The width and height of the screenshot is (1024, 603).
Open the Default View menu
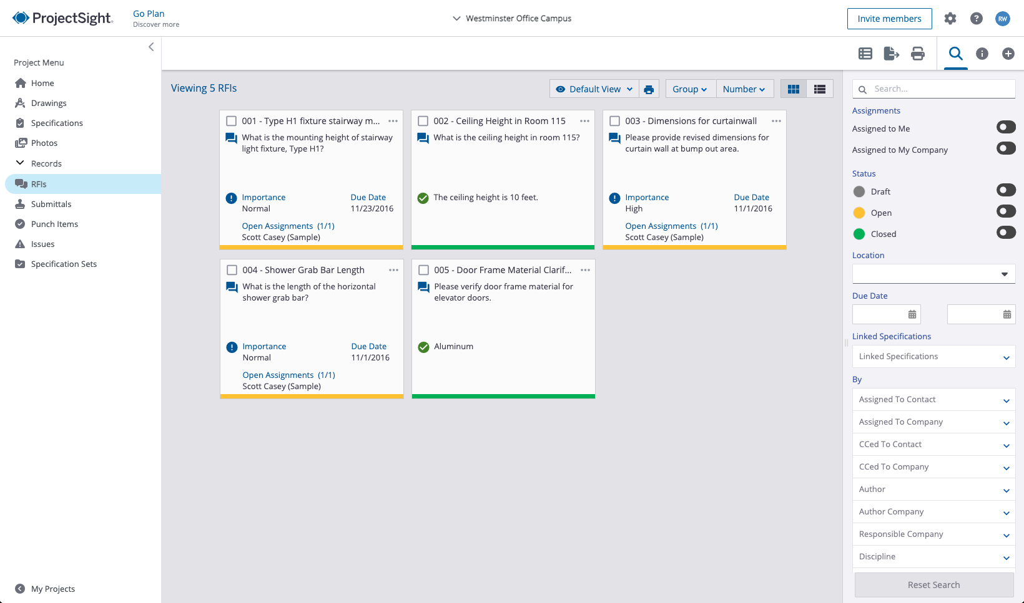tap(594, 89)
